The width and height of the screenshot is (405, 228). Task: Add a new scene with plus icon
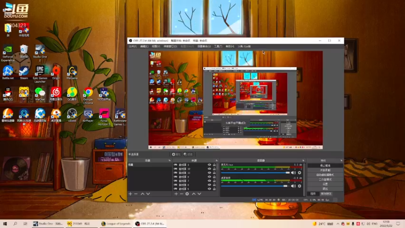click(x=130, y=194)
